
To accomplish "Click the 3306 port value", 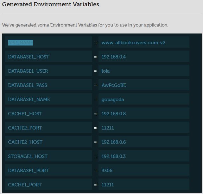I will click(144, 170).
